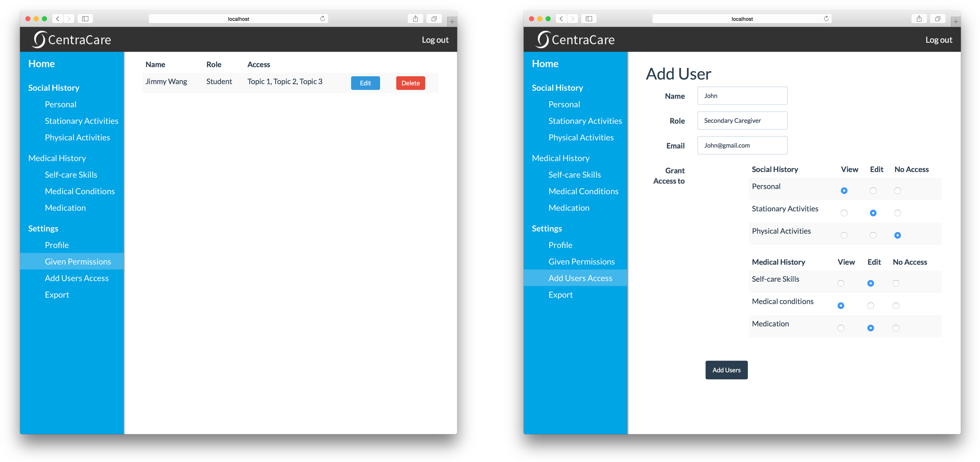Click CentraCare logo in left window
The image size is (980, 462).
point(72,40)
